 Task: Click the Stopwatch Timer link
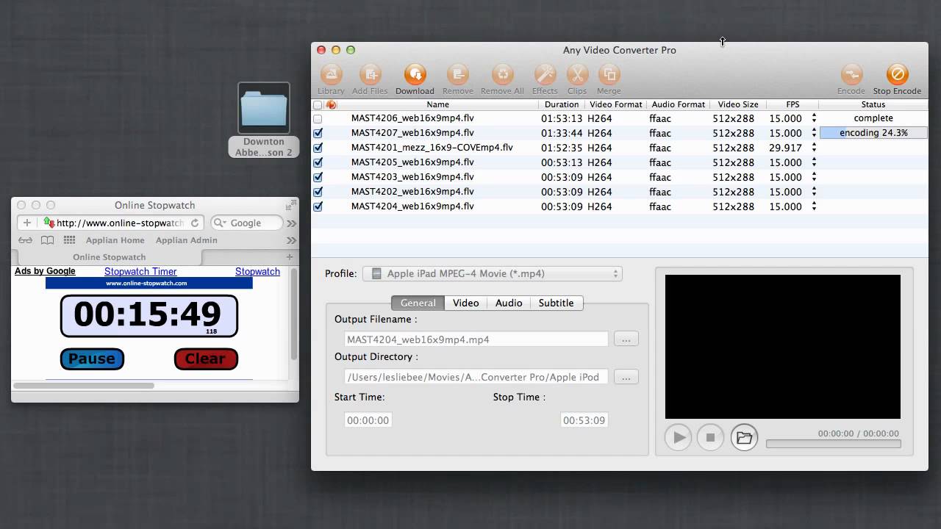tap(140, 271)
